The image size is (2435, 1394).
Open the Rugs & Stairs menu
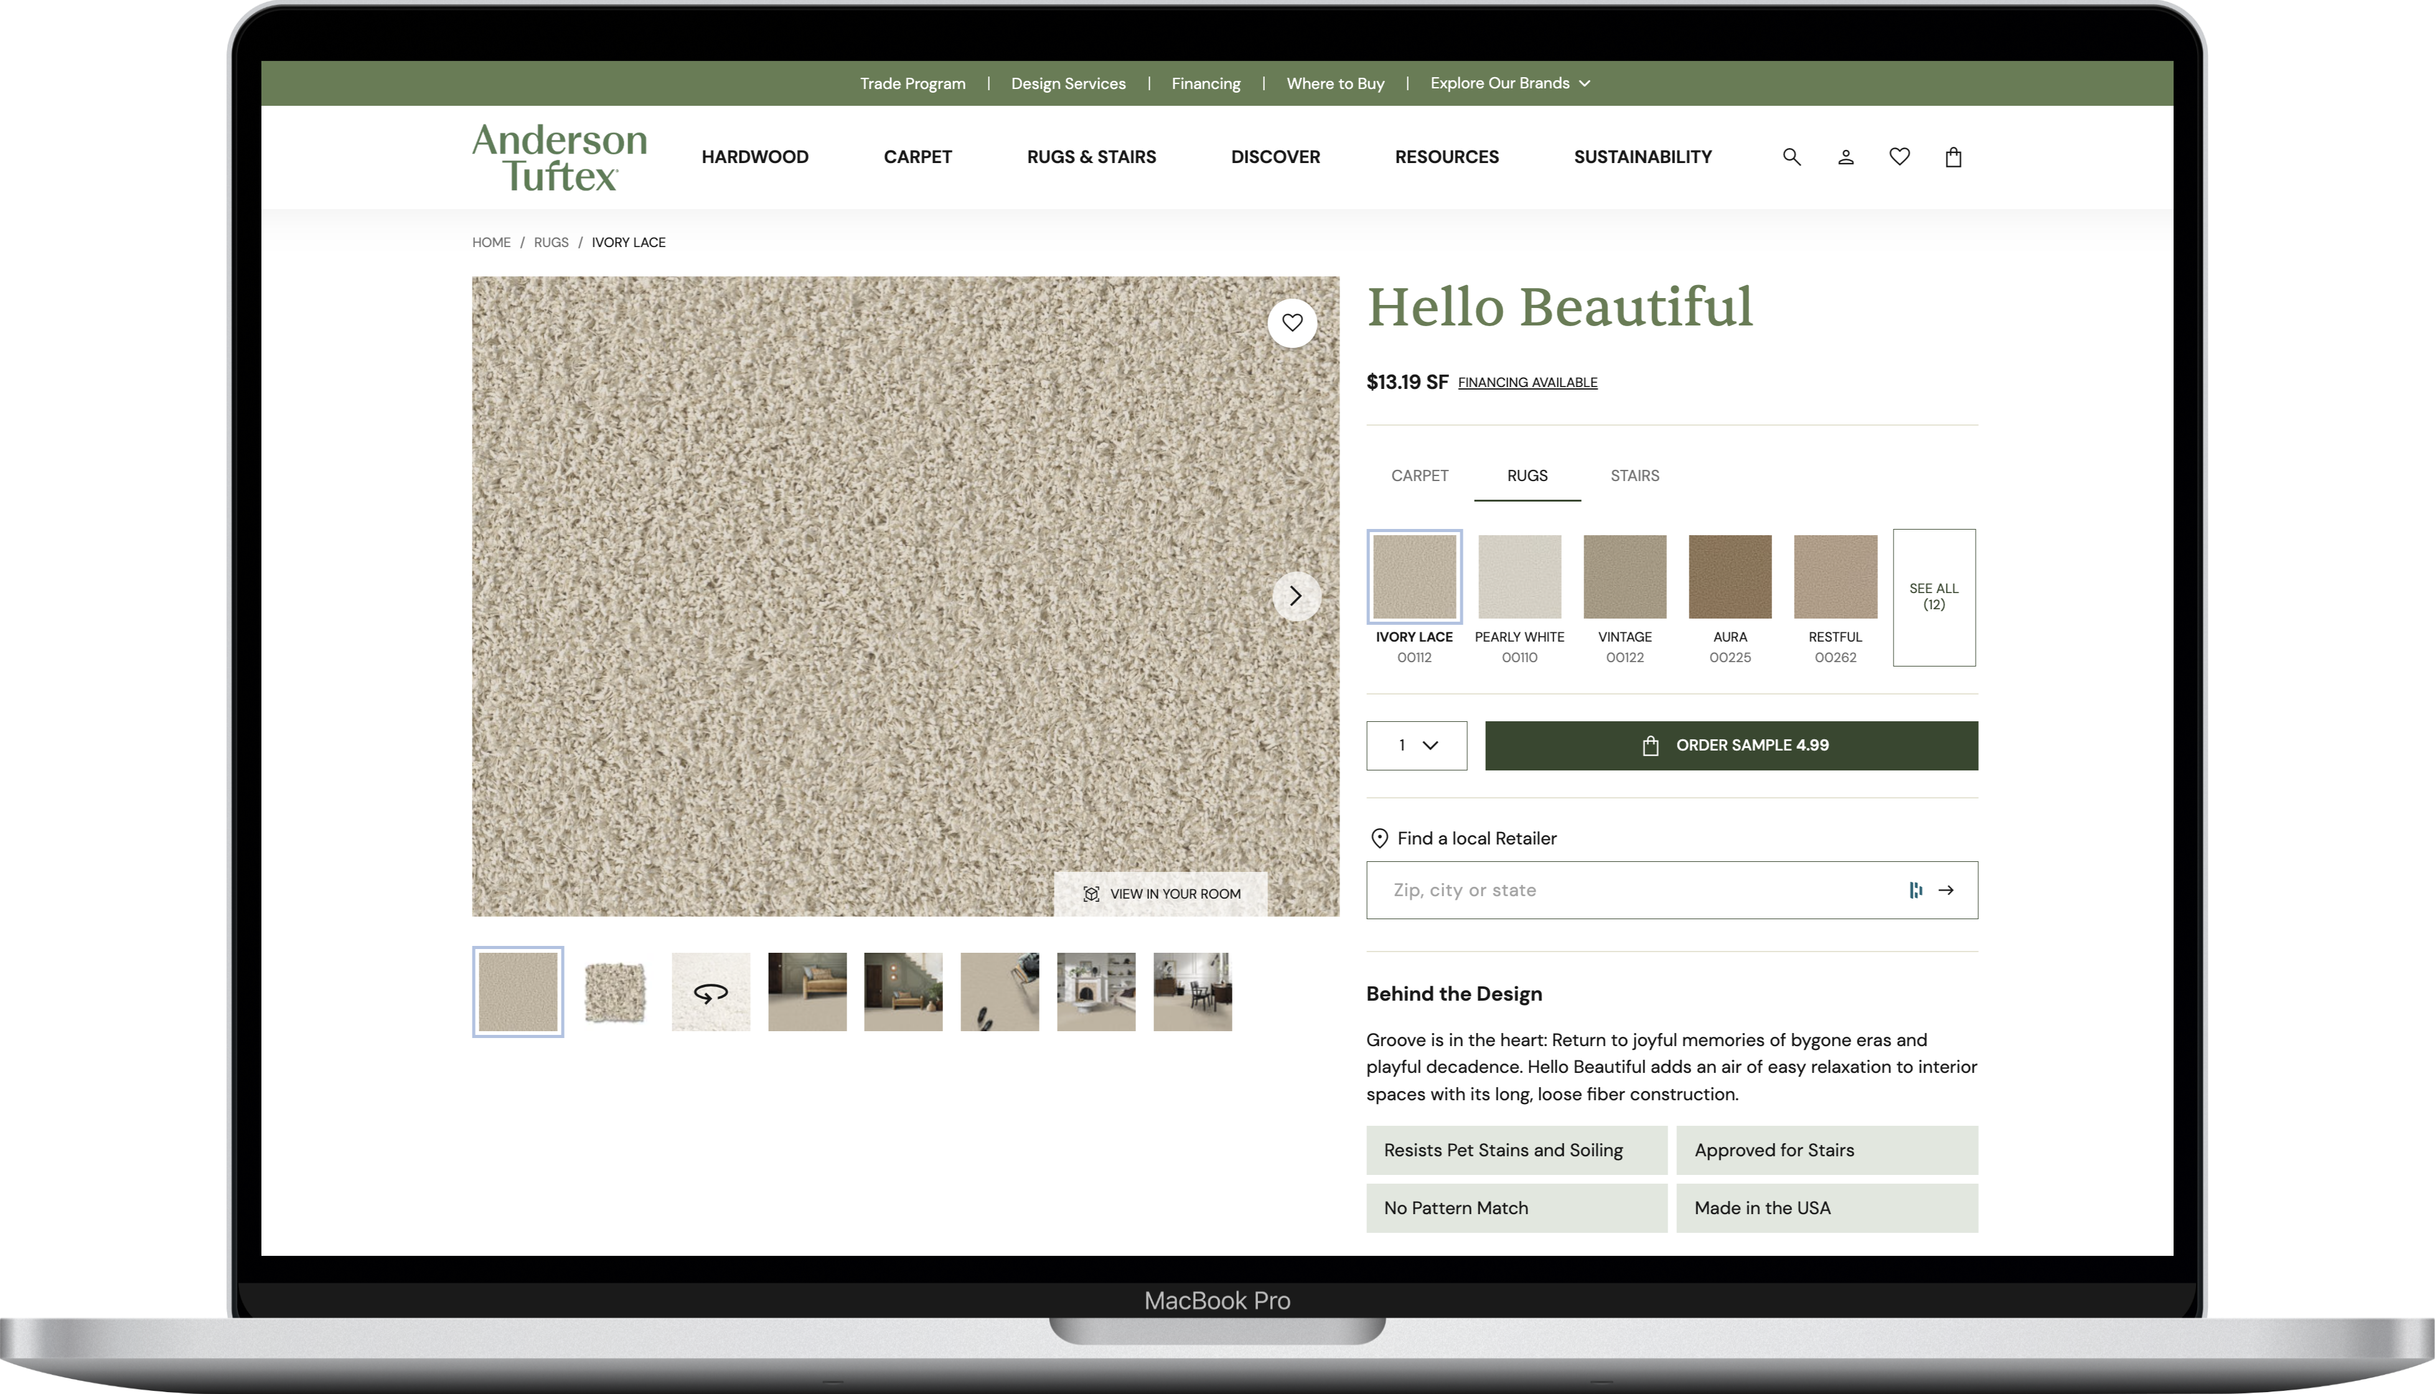point(1092,157)
